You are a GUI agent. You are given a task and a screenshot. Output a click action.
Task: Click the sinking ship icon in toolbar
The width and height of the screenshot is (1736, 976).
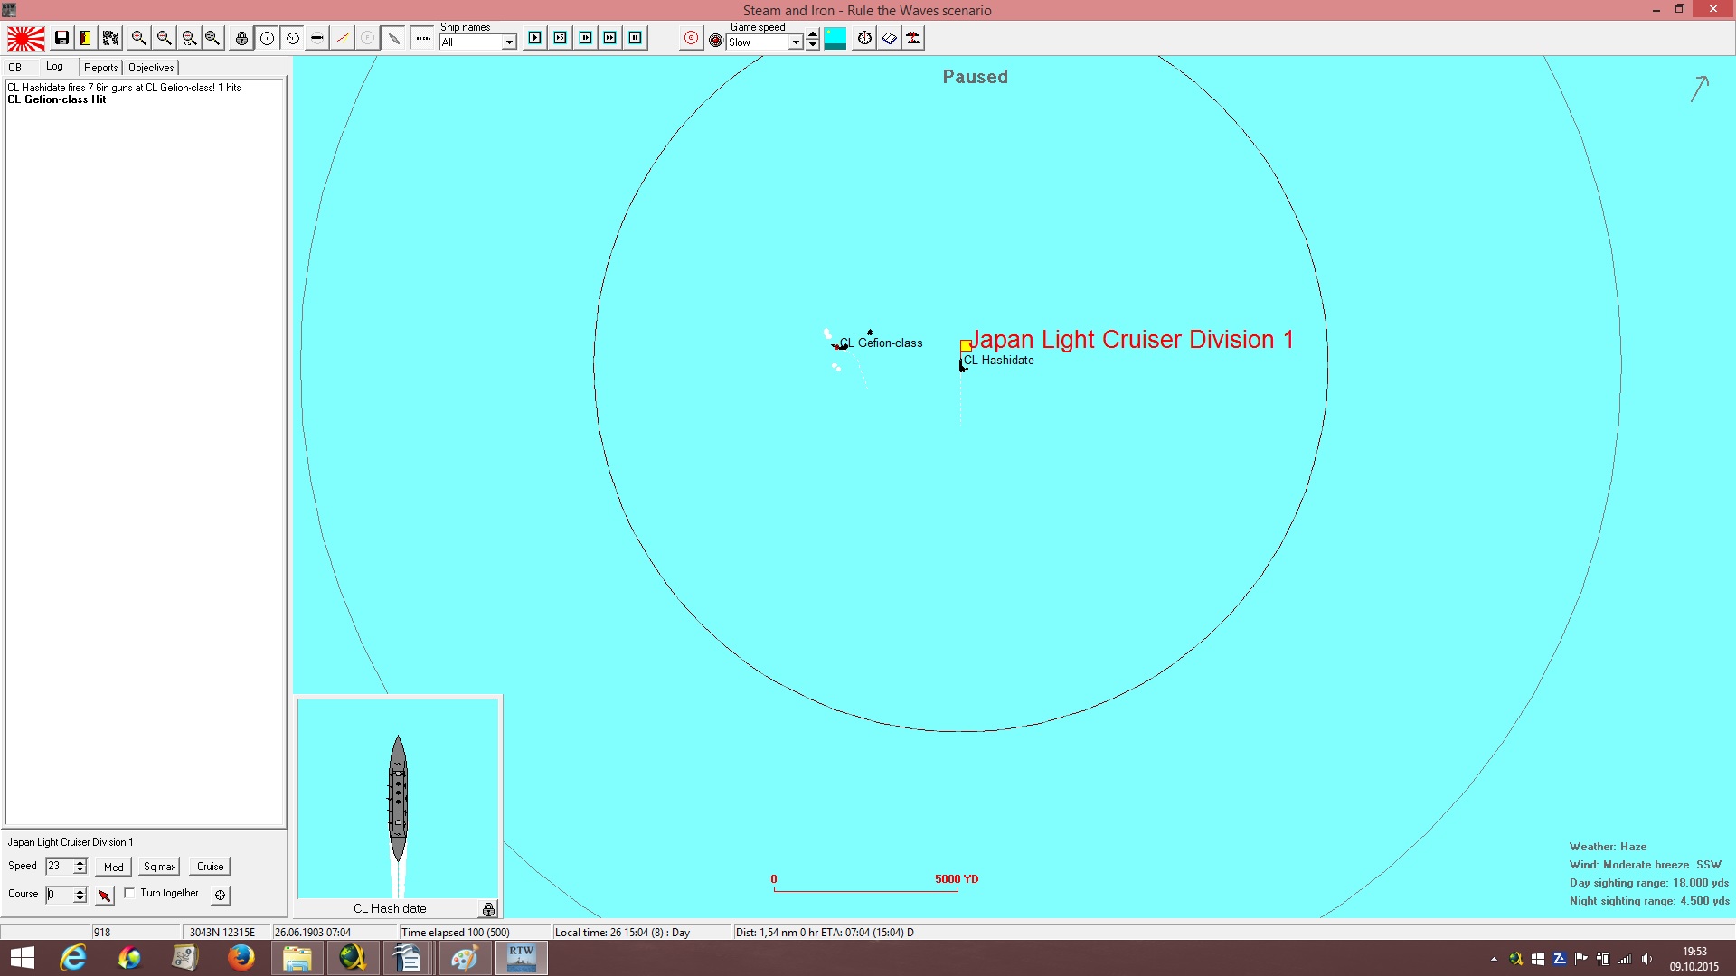coord(913,38)
